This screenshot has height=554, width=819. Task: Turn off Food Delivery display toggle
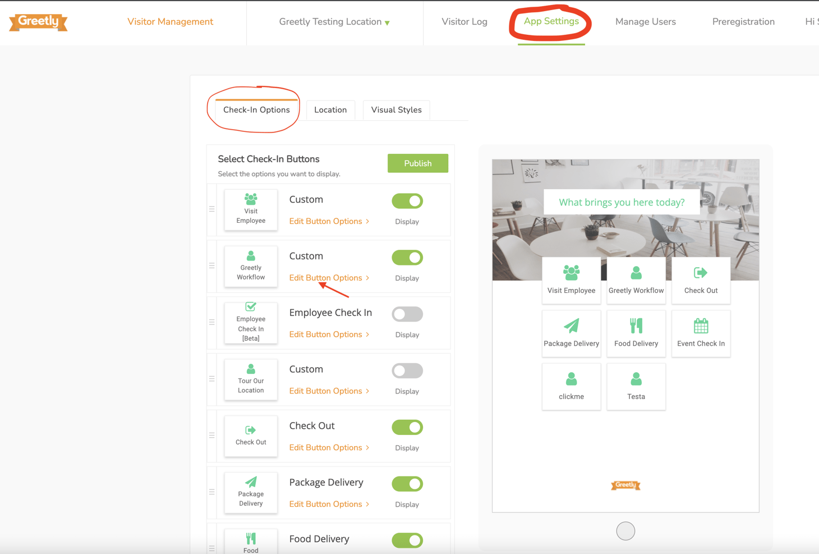pos(407,541)
